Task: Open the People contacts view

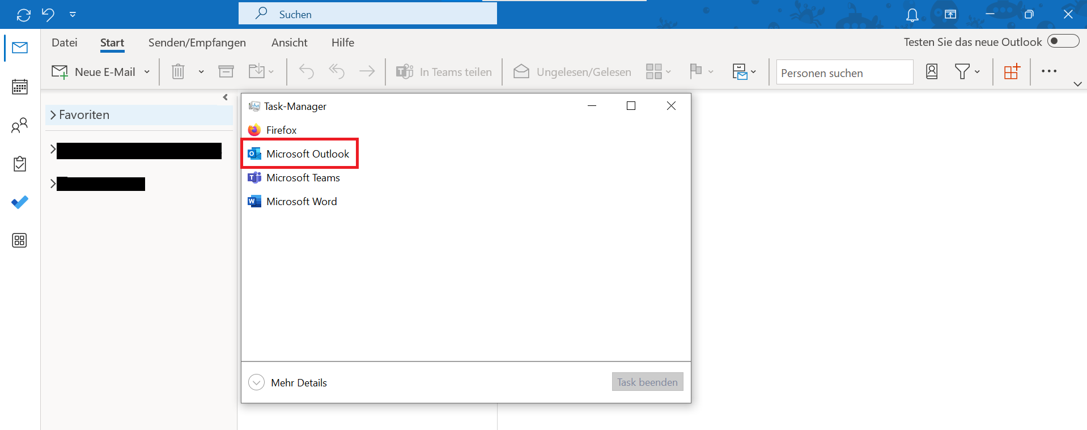Action: pos(20,125)
